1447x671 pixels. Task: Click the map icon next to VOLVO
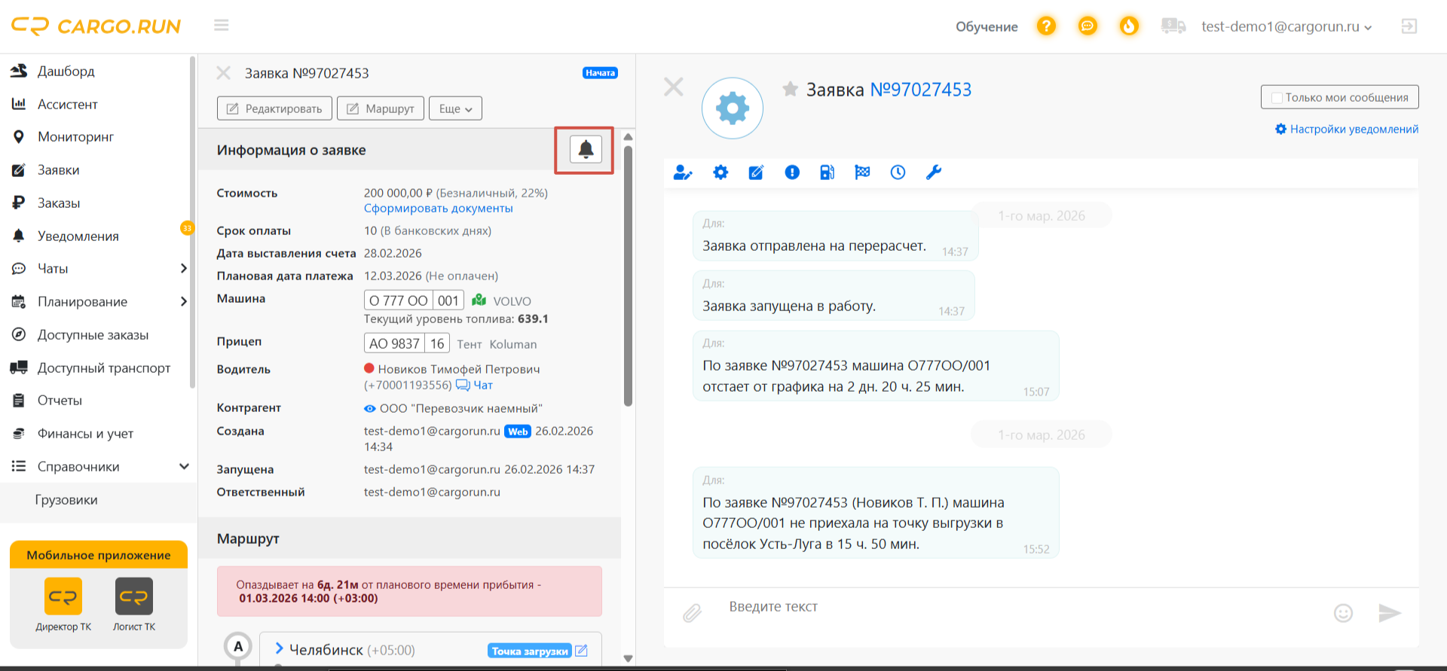pos(479,300)
